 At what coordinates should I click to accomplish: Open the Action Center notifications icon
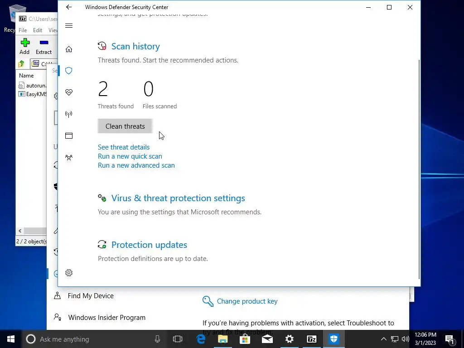click(450, 339)
